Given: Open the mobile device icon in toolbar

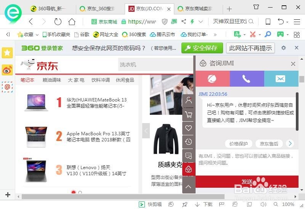Looking at the screenshot, I should tap(268, 22).
